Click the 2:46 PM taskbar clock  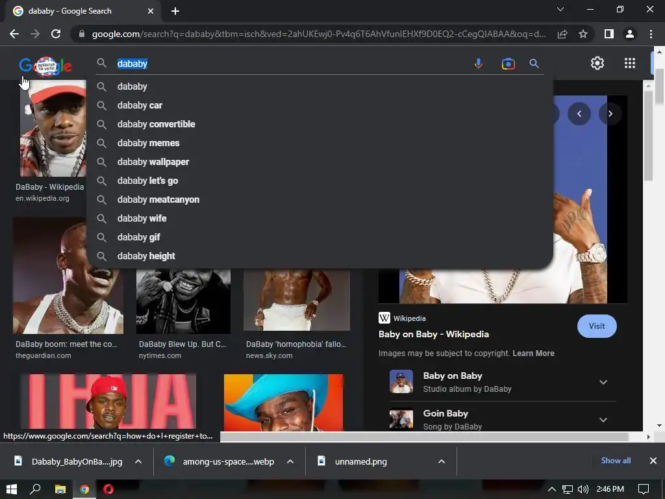click(610, 489)
